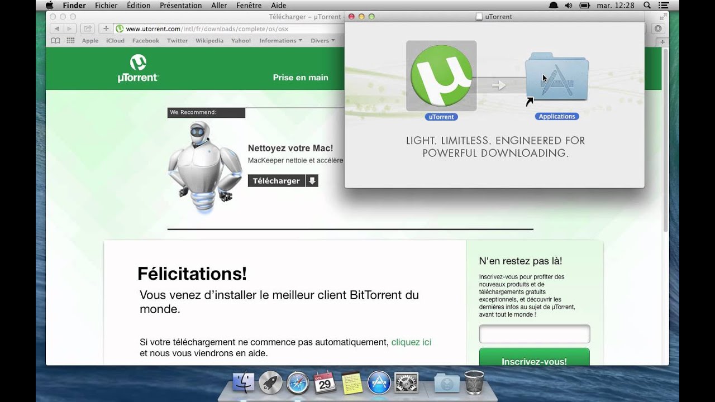The image size is (715, 402).
Task: Open Stickies notes icon in Dock
Action: coord(352,382)
